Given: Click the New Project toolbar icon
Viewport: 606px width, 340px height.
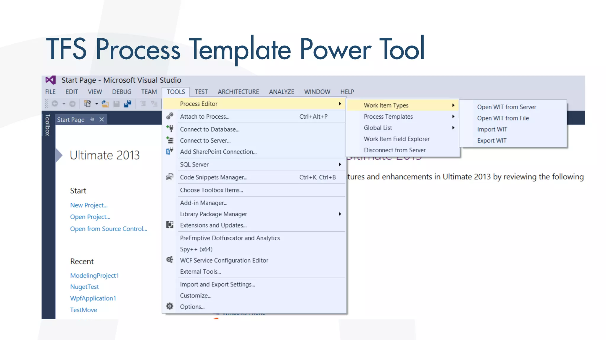Looking at the screenshot, I should (x=87, y=104).
